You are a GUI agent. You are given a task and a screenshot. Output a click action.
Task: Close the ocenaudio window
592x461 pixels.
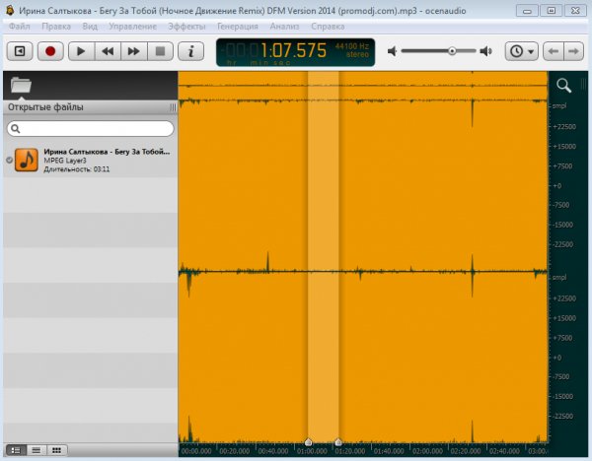click(x=575, y=11)
